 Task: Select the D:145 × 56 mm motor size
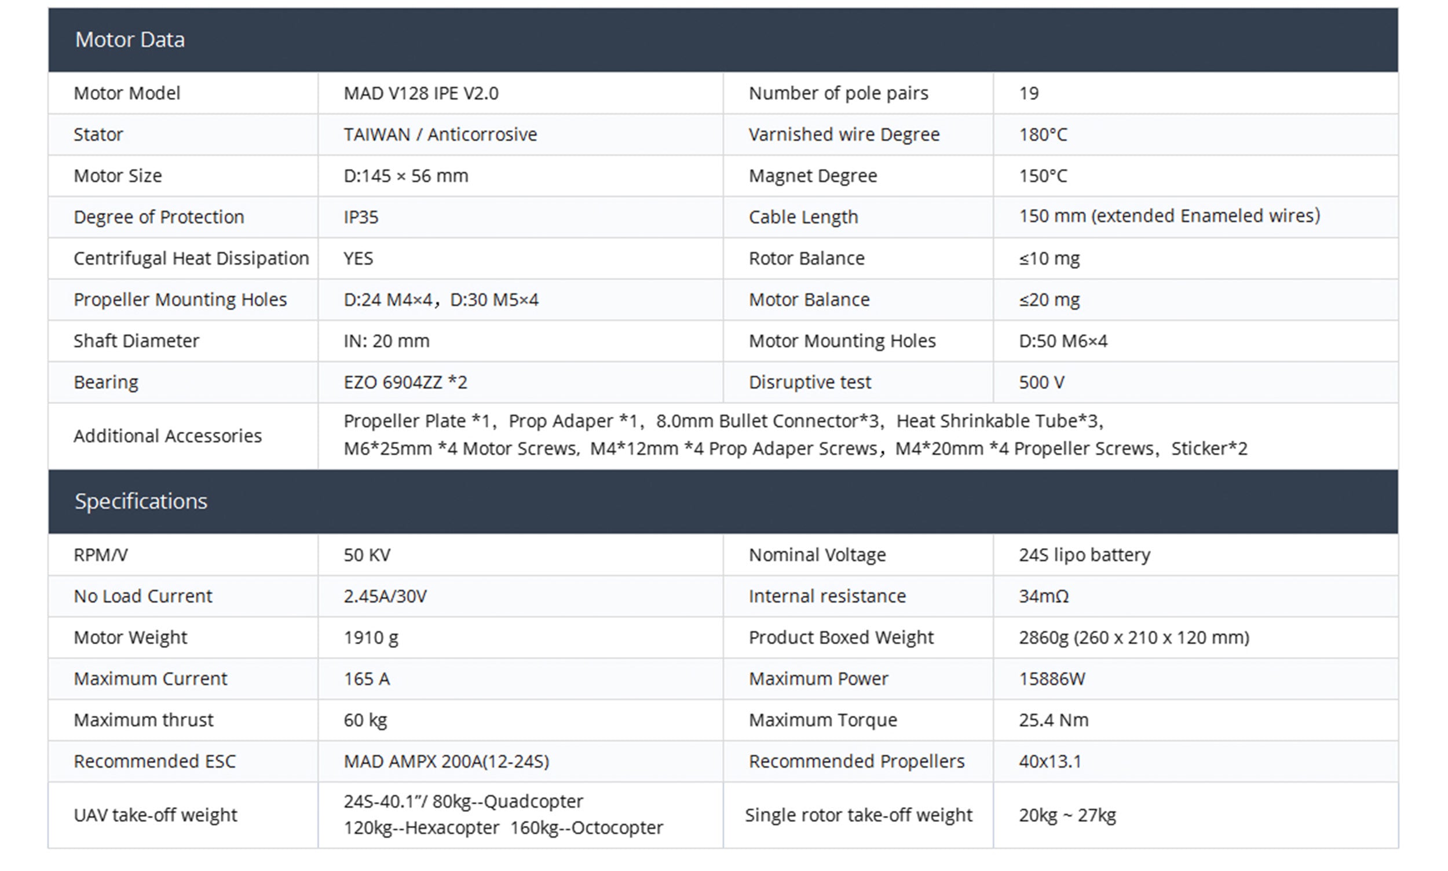(x=406, y=176)
